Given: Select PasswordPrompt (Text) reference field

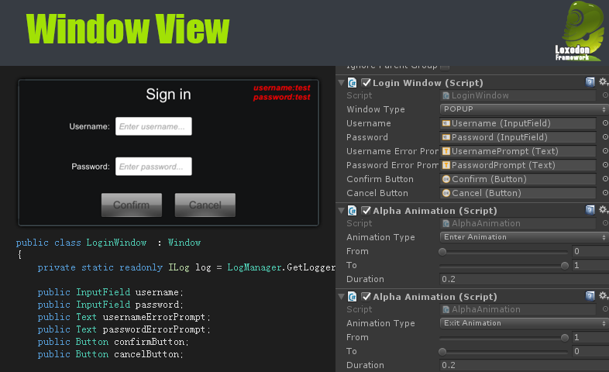Looking at the screenshot, I should click(x=518, y=165).
